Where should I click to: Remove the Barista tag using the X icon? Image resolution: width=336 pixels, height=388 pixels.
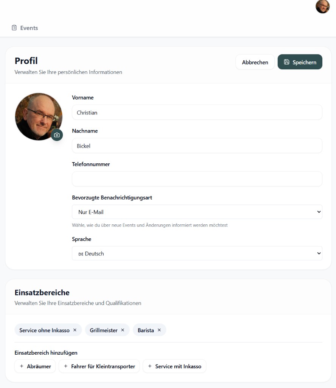pos(159,330)
